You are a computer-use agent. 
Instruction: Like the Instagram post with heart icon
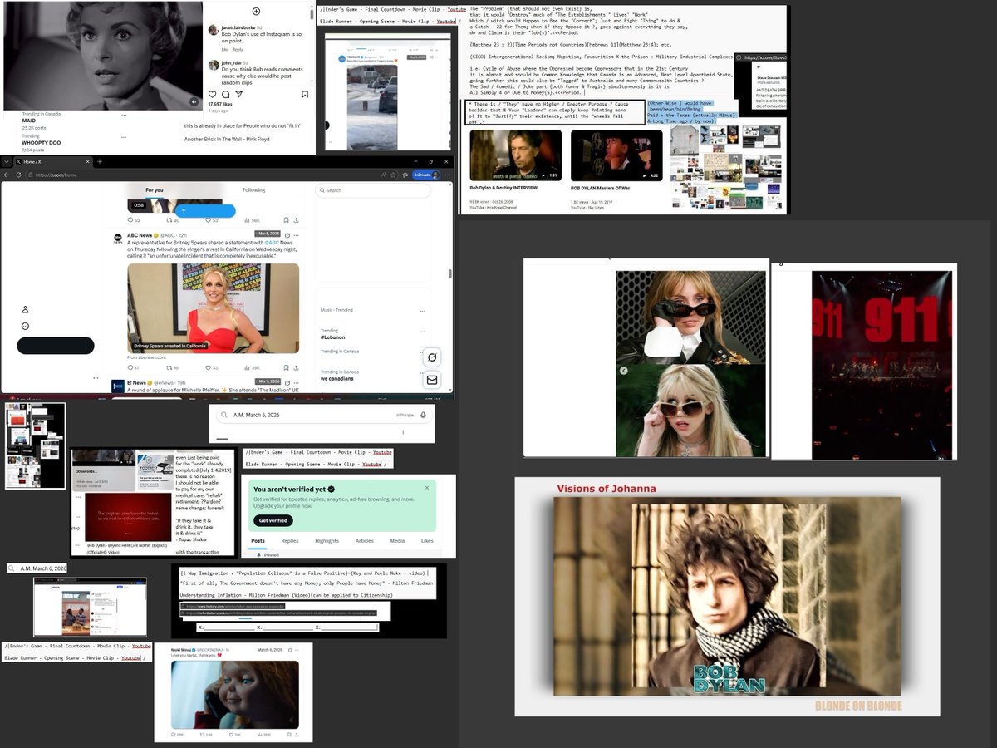click(x=212, y=94)
